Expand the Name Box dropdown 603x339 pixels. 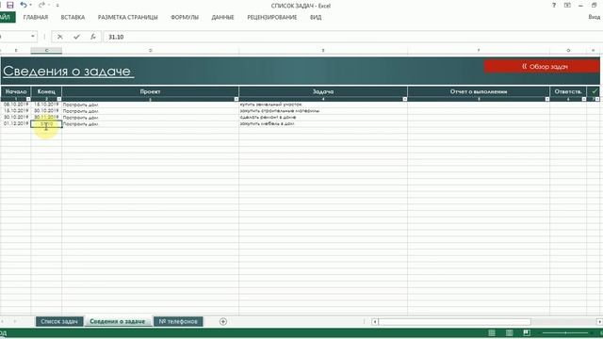coord(33,37)
